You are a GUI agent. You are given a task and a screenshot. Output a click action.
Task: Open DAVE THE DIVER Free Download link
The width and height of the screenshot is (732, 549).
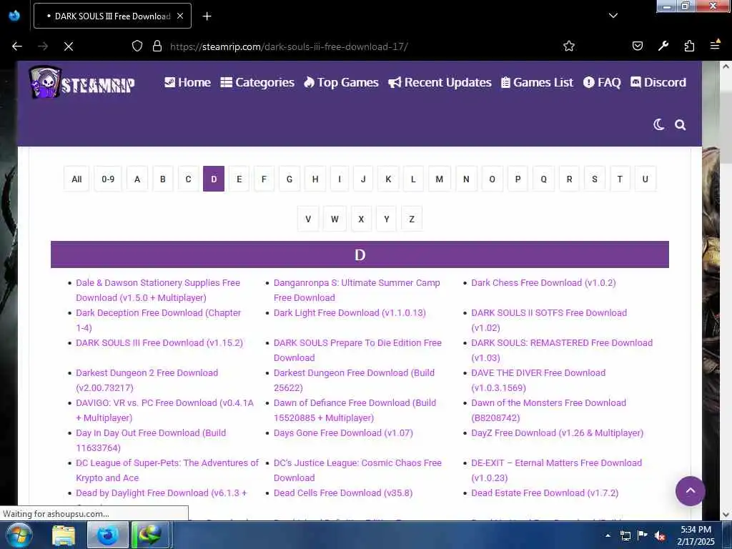[x=538, y=380]
